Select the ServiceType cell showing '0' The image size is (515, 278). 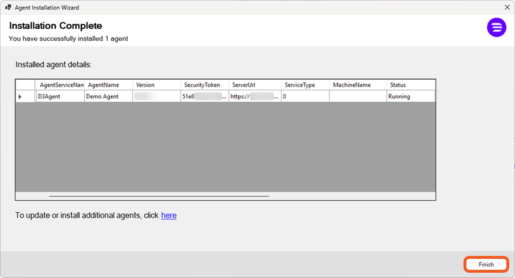coord(305,97)
